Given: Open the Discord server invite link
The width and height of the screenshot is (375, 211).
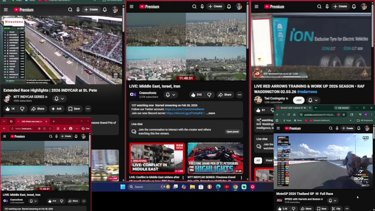Looking at the screenshot, I should point(186,113).
